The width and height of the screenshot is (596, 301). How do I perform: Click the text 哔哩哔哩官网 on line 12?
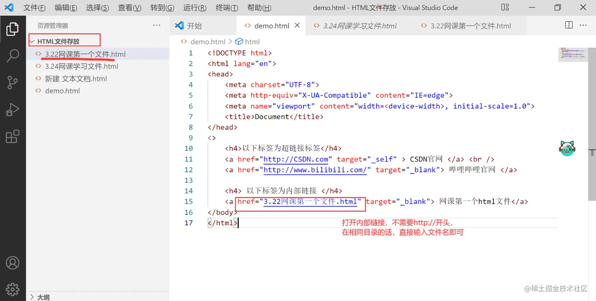[472, 170]
